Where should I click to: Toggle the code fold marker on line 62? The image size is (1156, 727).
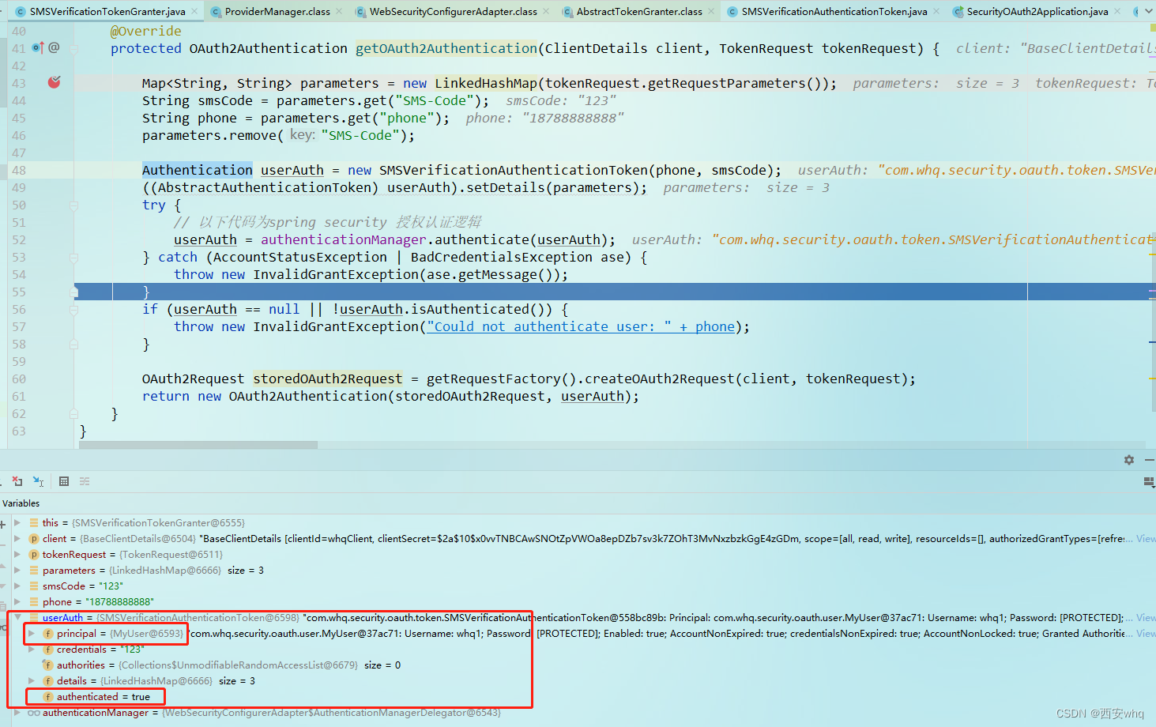pyautogui.click(x=73, y=414)
